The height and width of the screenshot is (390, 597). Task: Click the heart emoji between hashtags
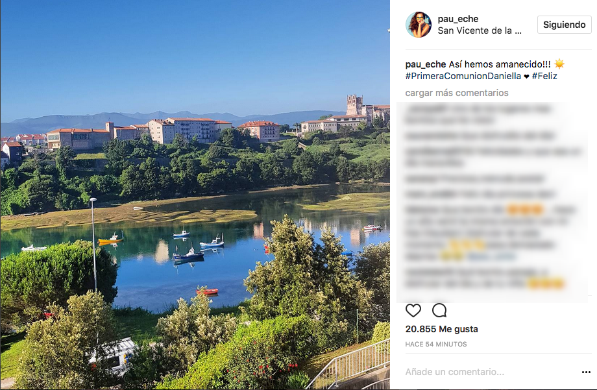click(x=526, y=77)
